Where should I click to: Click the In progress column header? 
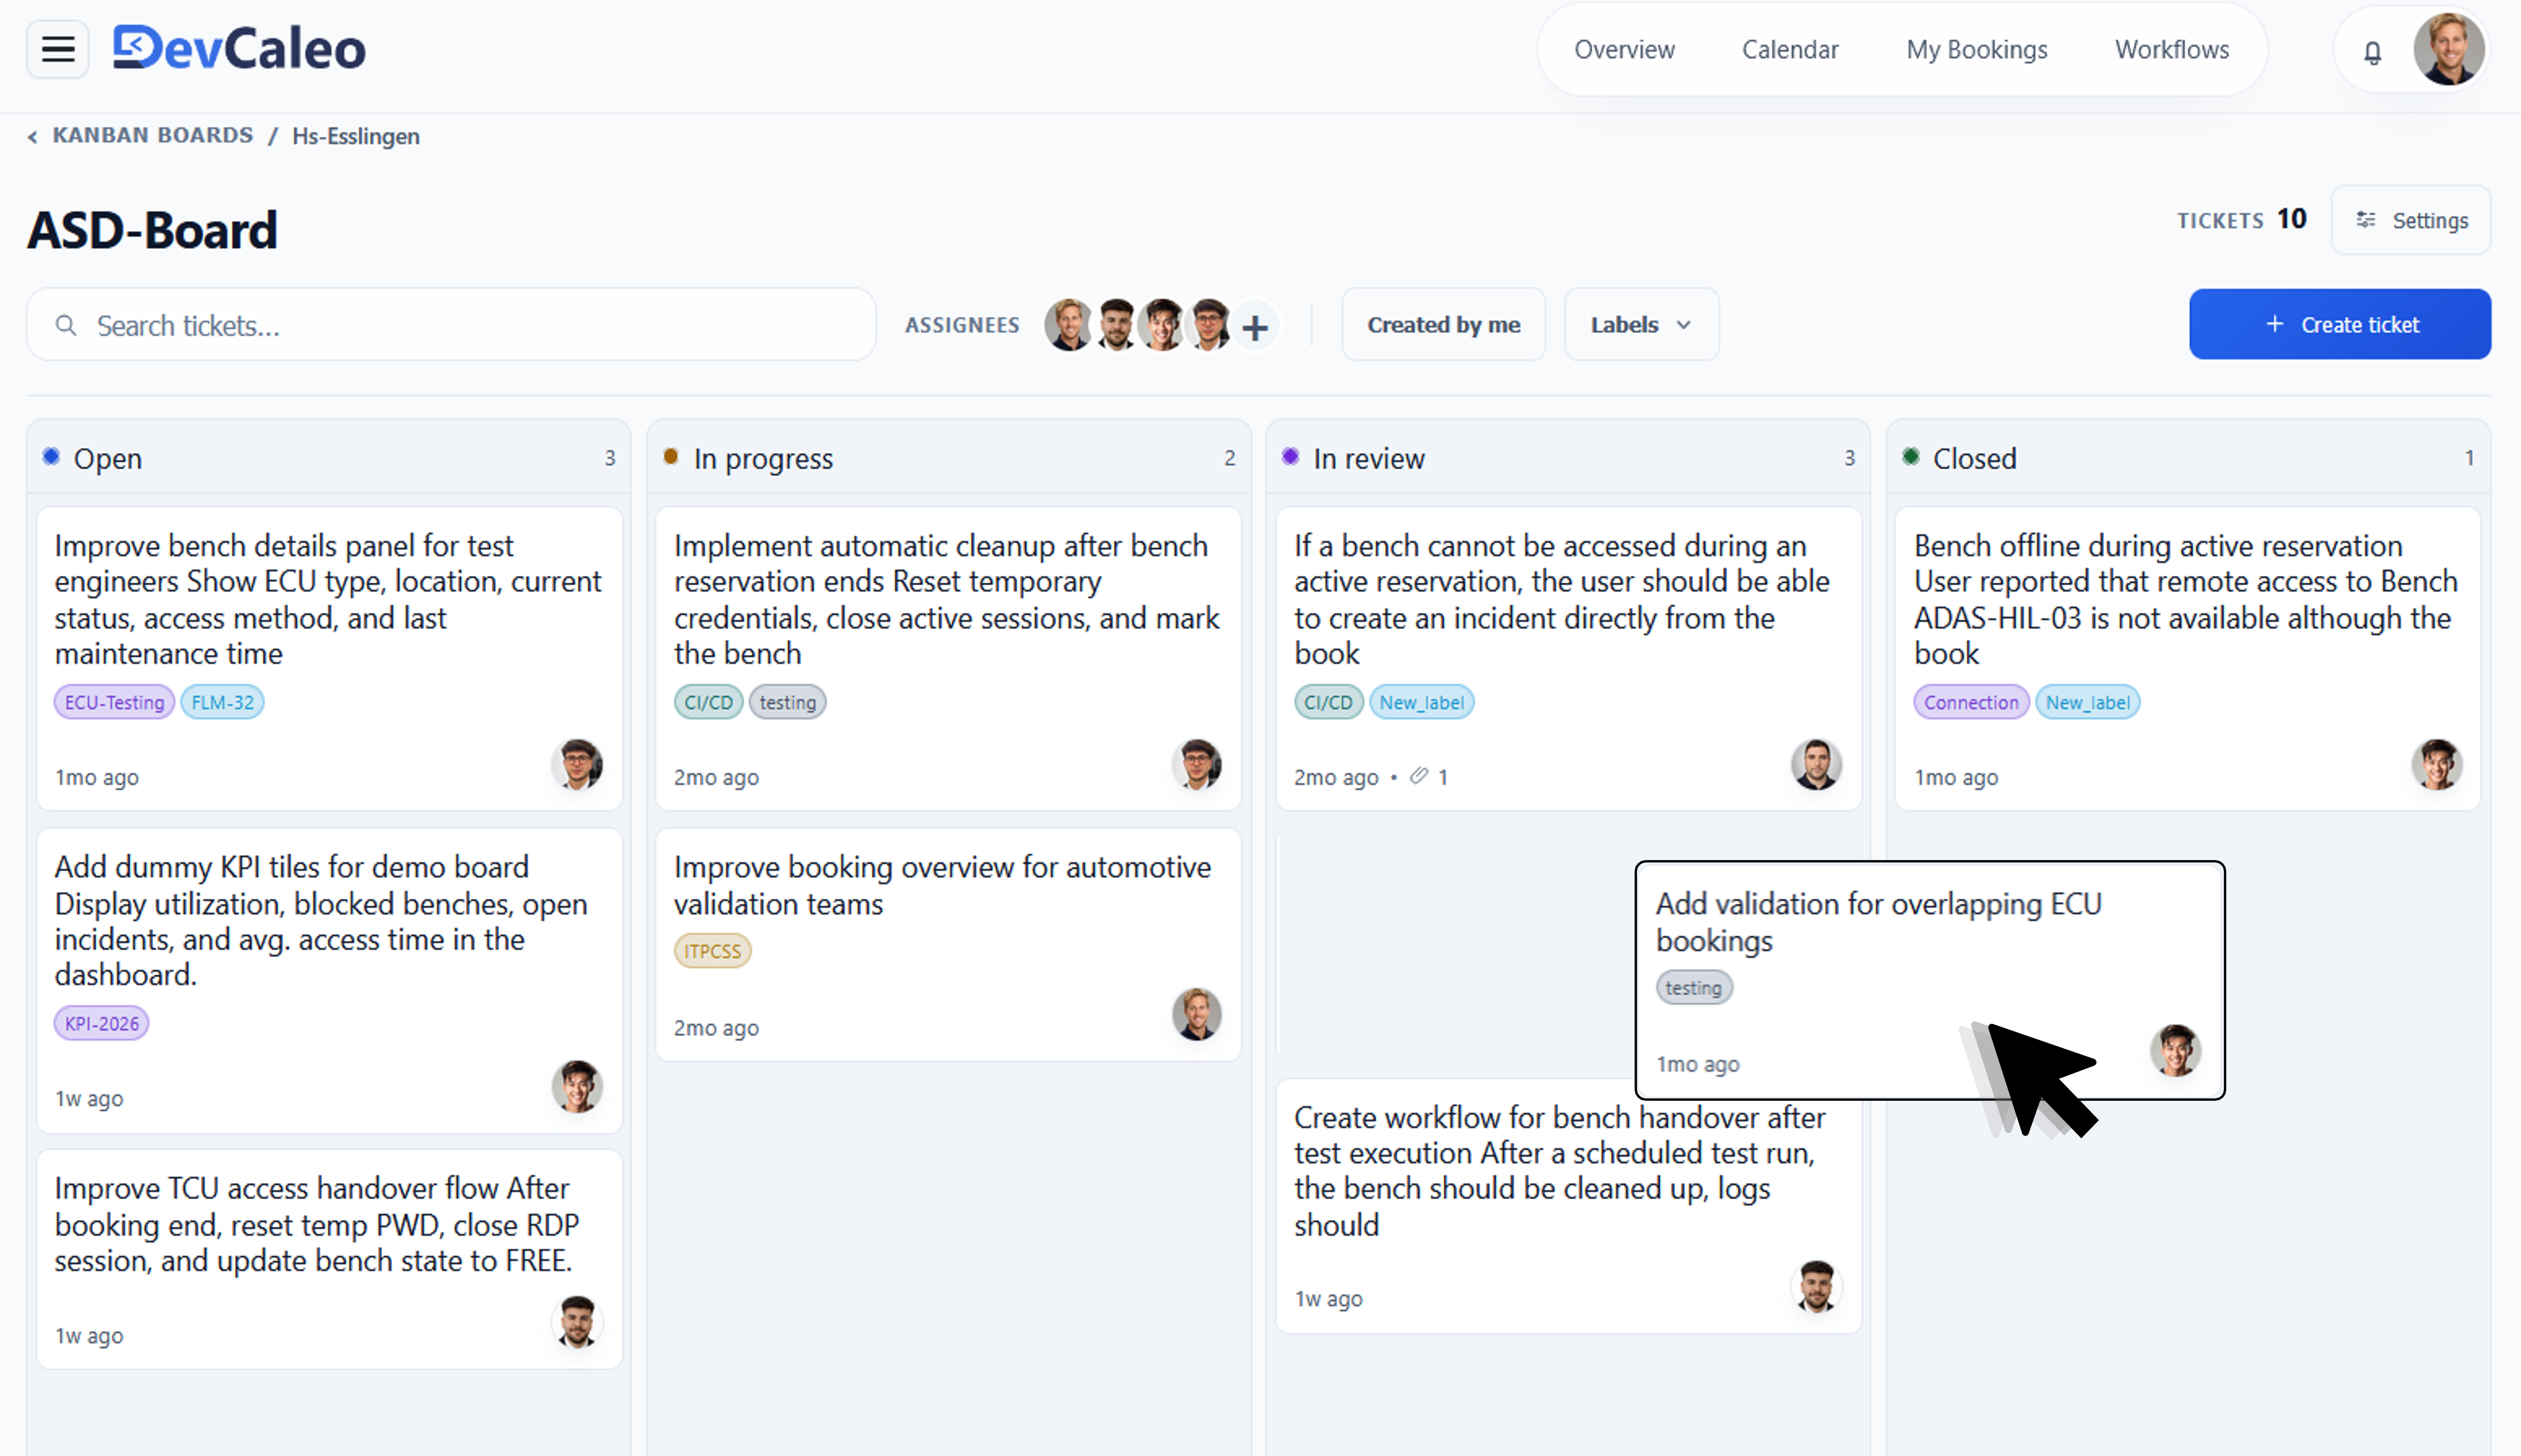[948, 458]
